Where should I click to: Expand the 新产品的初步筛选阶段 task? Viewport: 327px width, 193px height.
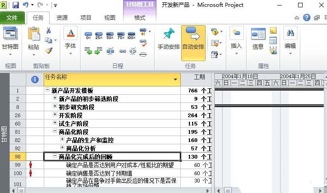click(x=55, y=98)
